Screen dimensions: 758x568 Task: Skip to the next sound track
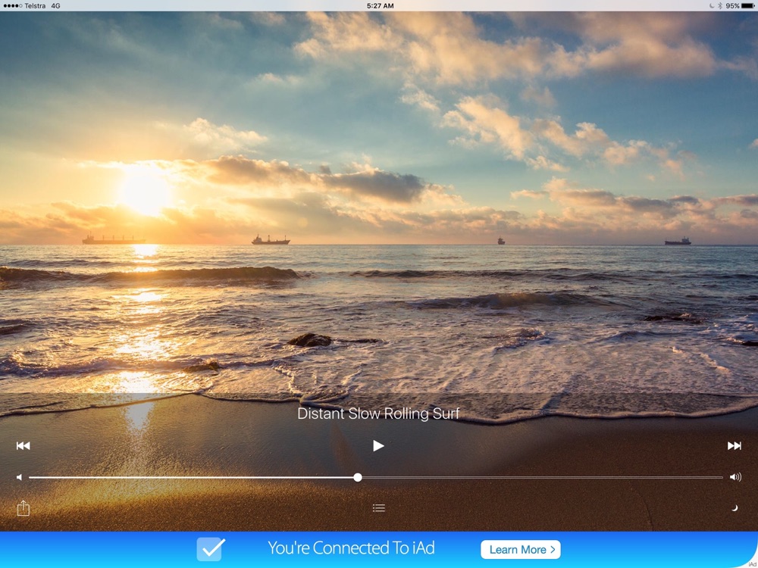[x=735, y=446]
